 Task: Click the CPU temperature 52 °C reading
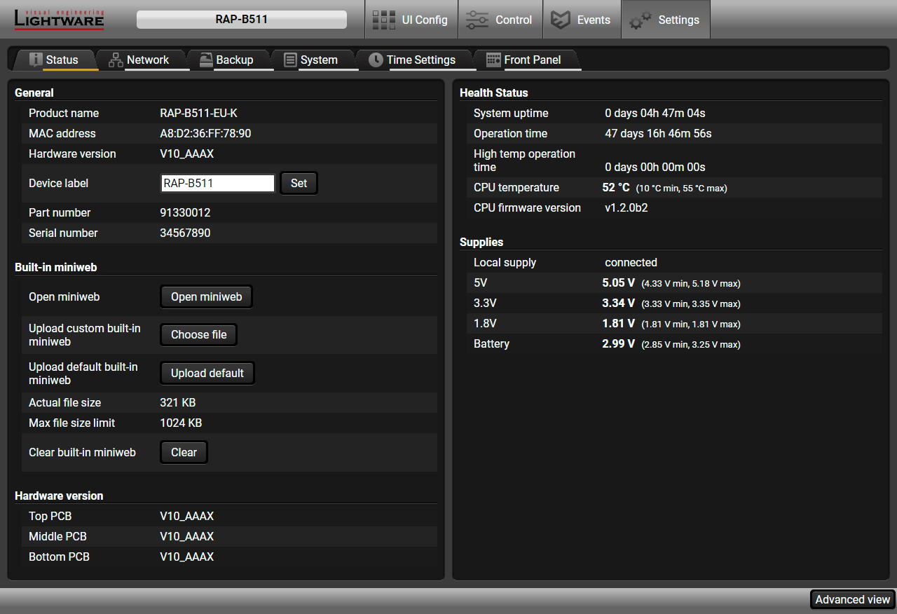point(616,187)
